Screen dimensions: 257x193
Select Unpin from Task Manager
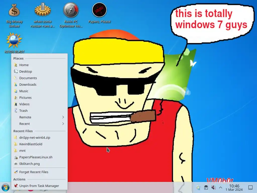pos(39,186)
